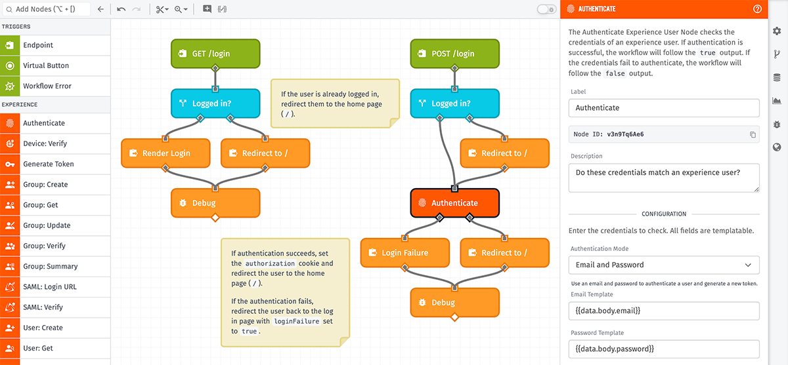Screen dimensions: 788x365
Task: Choose SAML: Login URL node in palette
Action: point(55,286)
